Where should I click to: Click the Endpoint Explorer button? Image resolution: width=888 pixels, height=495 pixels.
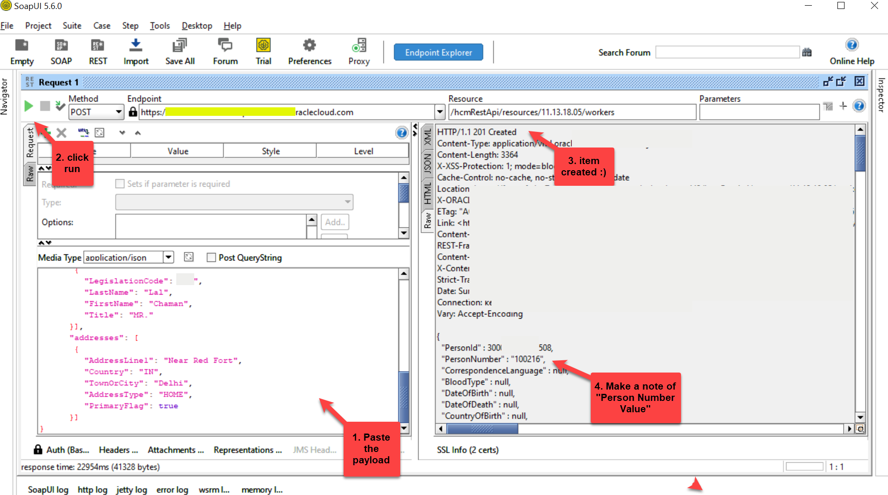[x=438, y=52]
